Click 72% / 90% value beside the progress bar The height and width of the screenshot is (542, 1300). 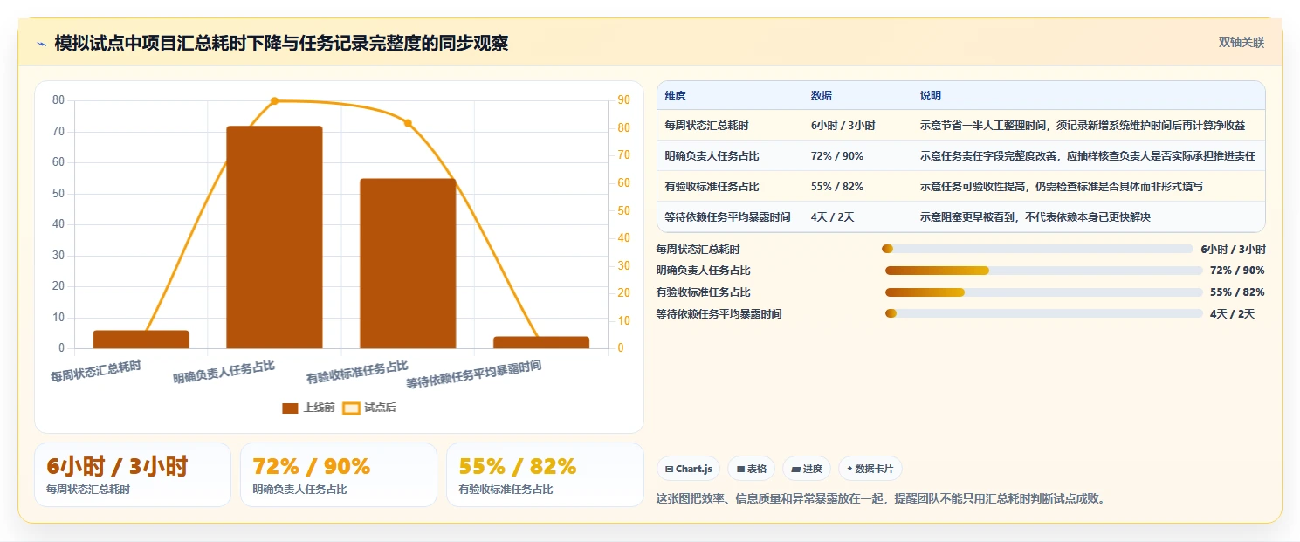pos(1237,271)
